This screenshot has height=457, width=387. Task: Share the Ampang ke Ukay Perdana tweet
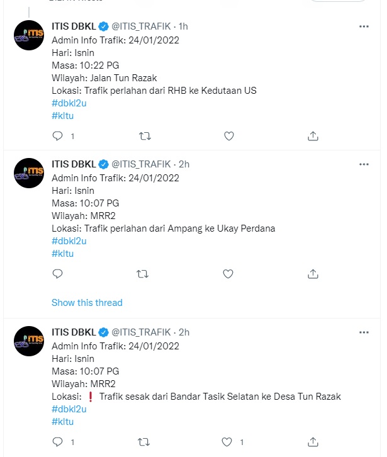coord(313,274)
